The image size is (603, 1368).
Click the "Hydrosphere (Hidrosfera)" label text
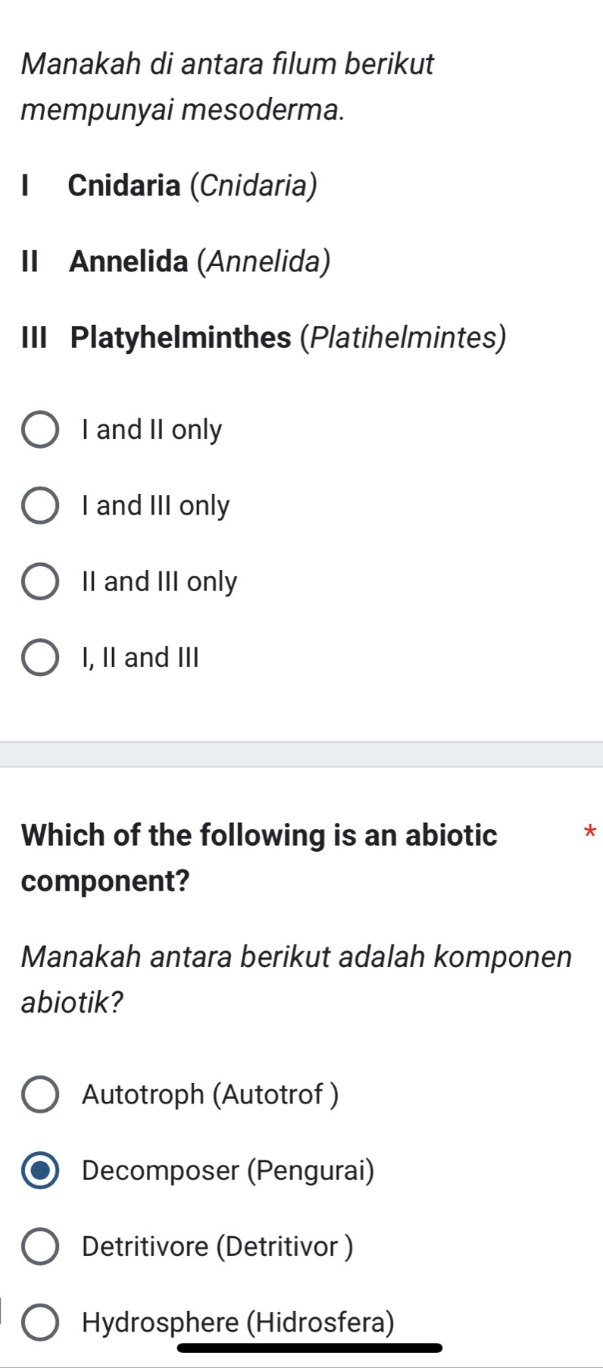tap(238, 1322)
